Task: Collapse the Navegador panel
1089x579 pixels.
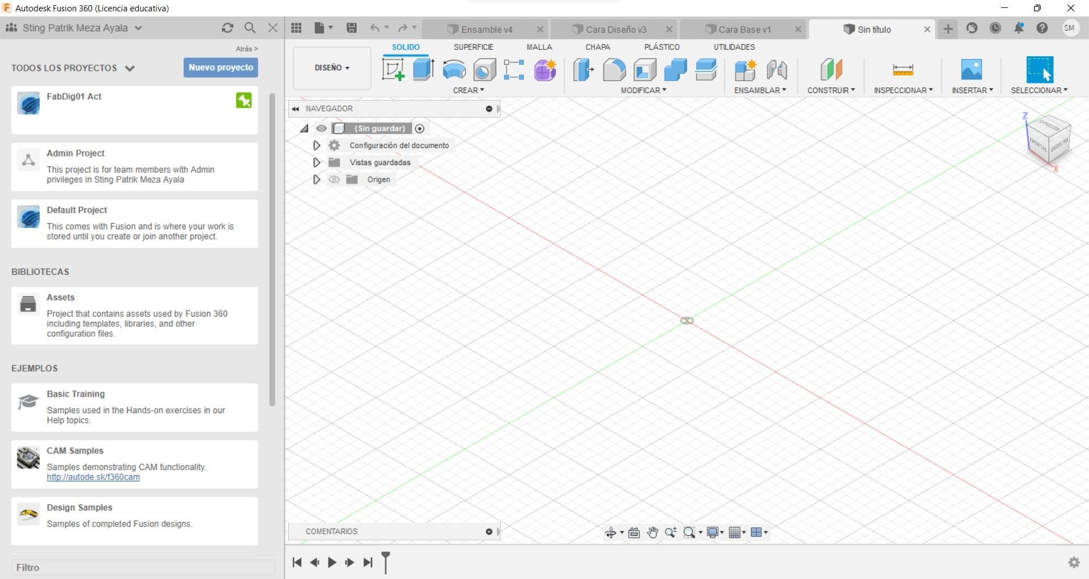Action: pos(296,108)
